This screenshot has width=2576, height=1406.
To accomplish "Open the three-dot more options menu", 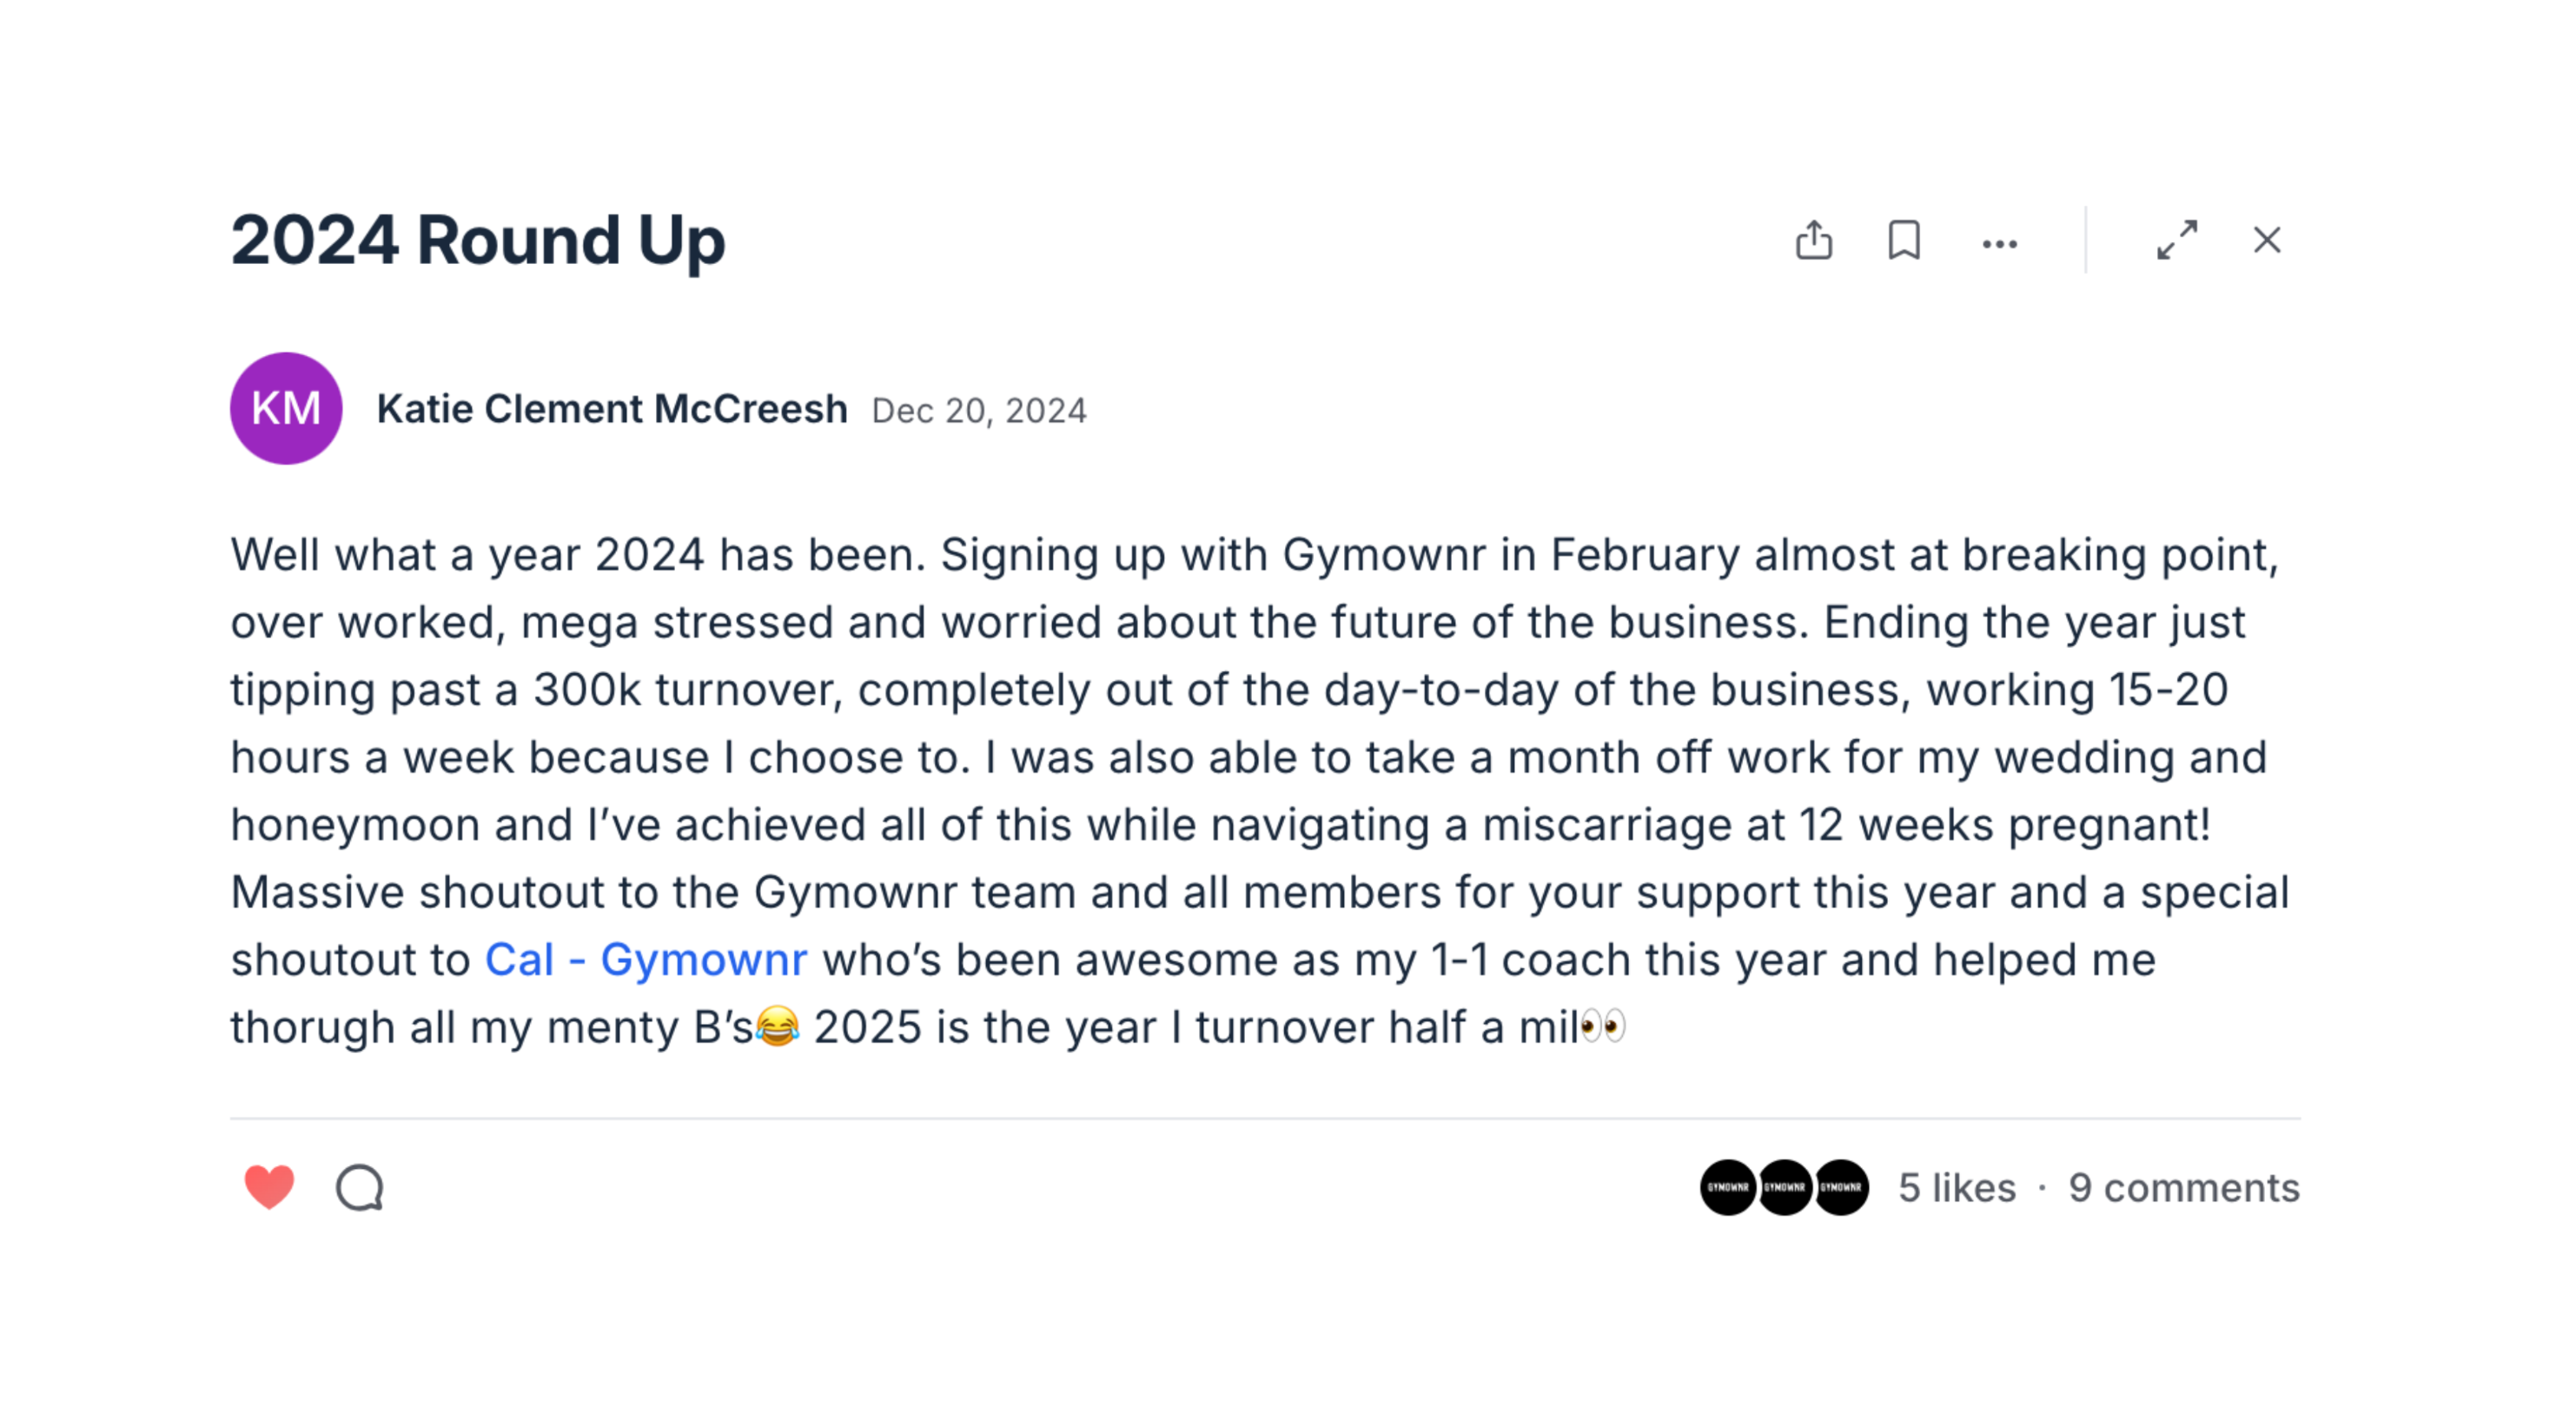I will tap(1999, 244).
